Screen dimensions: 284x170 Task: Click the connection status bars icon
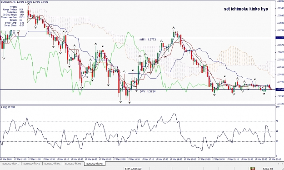[253, 169]
